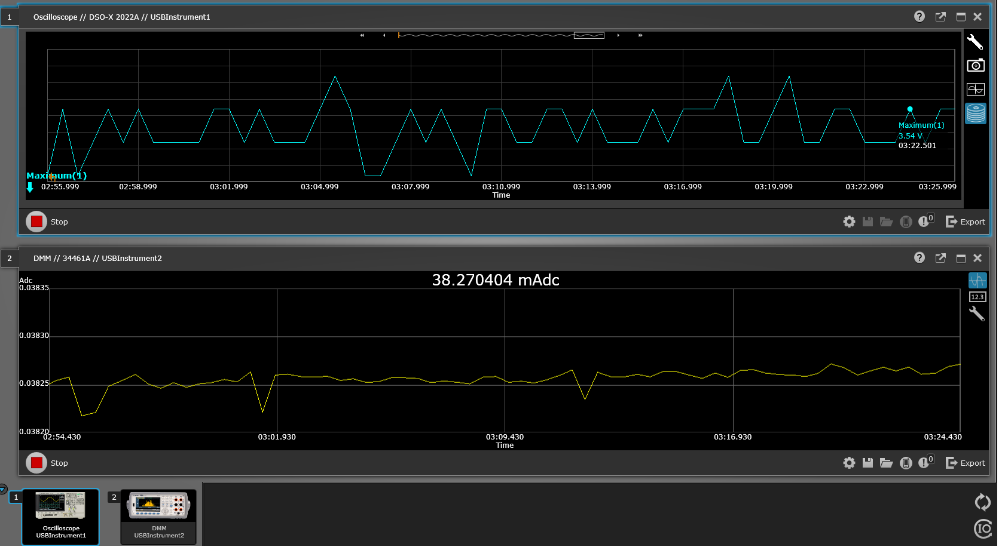Open help for the DMM panel
This screenshot has width=1002, height=547.
919,258
